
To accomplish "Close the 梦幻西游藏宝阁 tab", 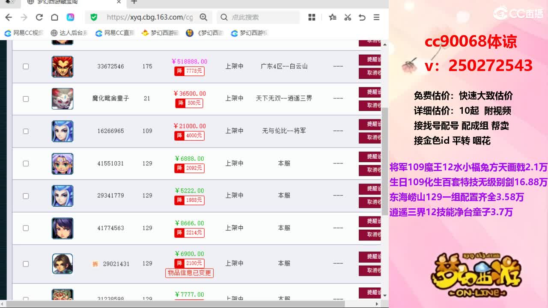I will [119, 2].
